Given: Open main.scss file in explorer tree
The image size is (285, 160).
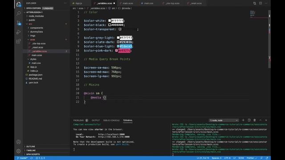Looking at the screenshot, I should pyautogui.click(x=37, y=55).
